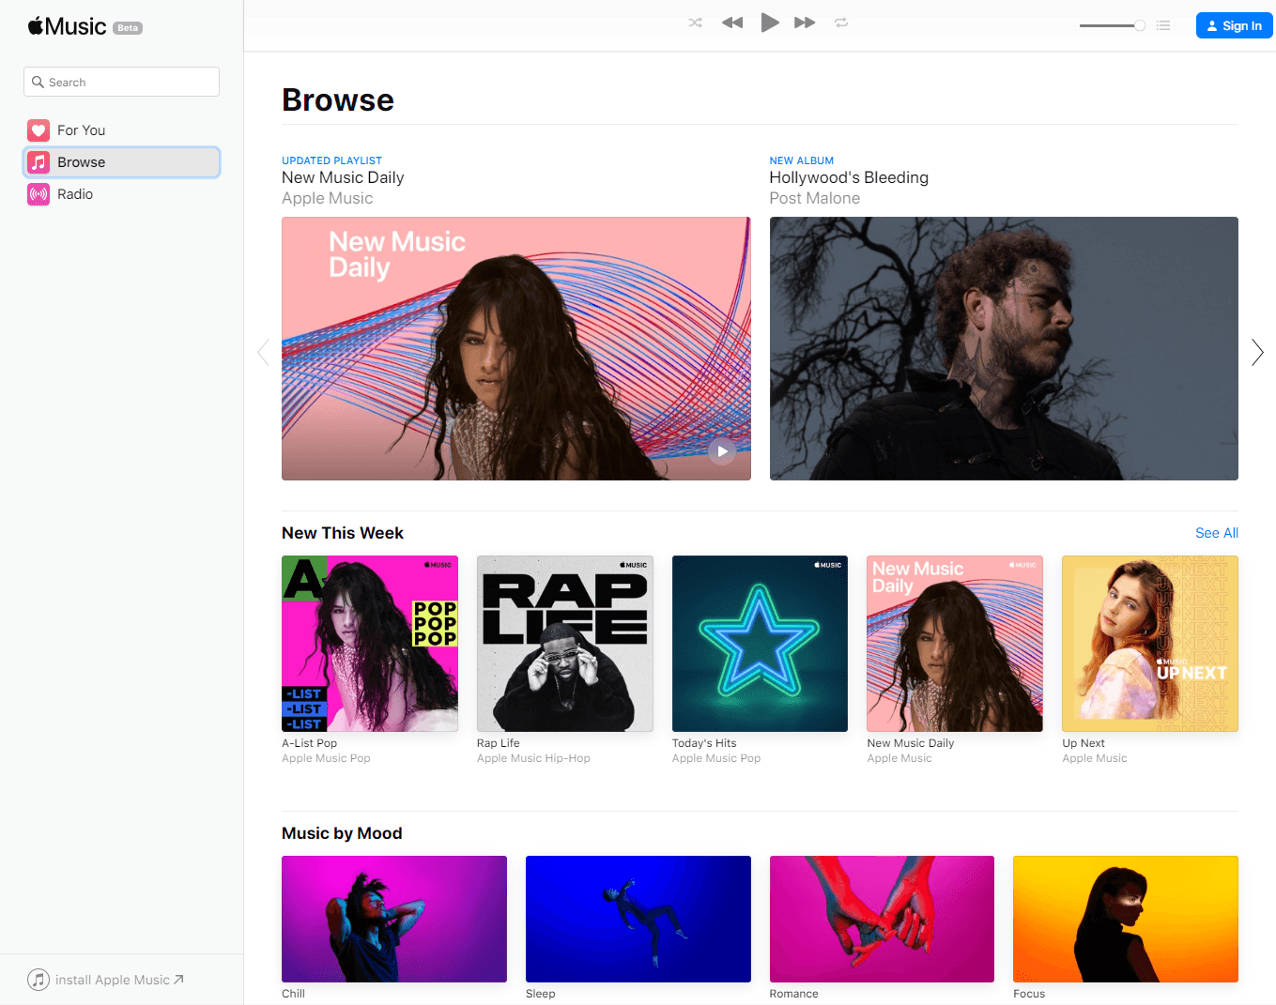
Task: Click the Hollywood's Bleeding title link
Action: click(849, 177)
